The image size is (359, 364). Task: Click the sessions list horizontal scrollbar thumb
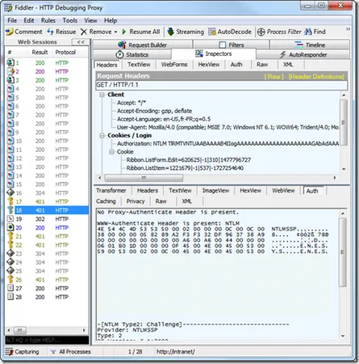pyautogui.click(x=20, y=330)
